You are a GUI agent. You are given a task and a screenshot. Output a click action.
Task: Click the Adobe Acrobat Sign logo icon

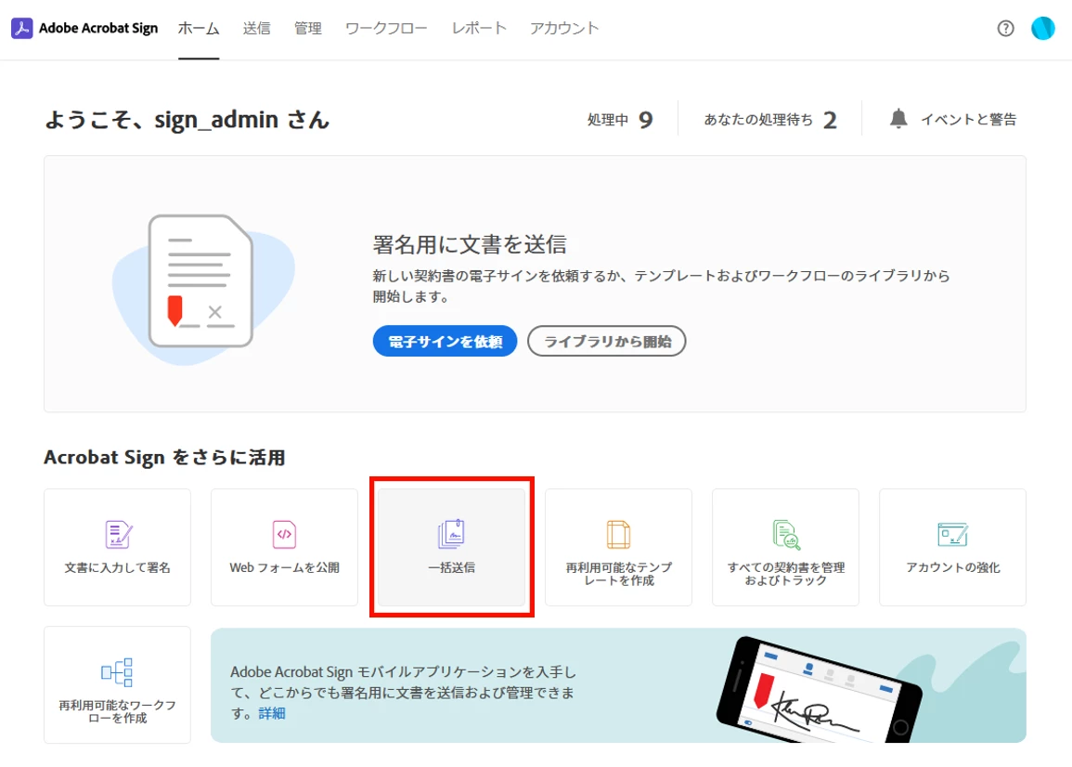(22, 28)
